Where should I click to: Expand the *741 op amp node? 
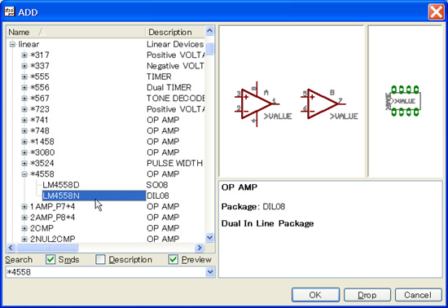24,120
